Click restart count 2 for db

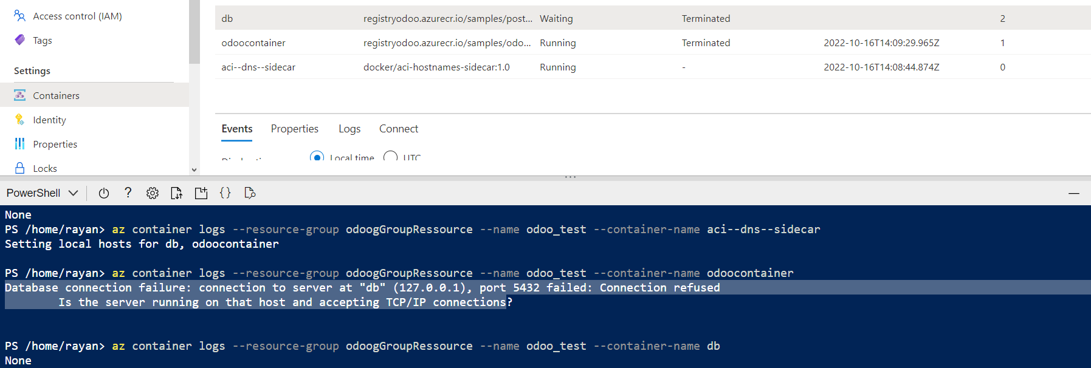point(1002,18)
